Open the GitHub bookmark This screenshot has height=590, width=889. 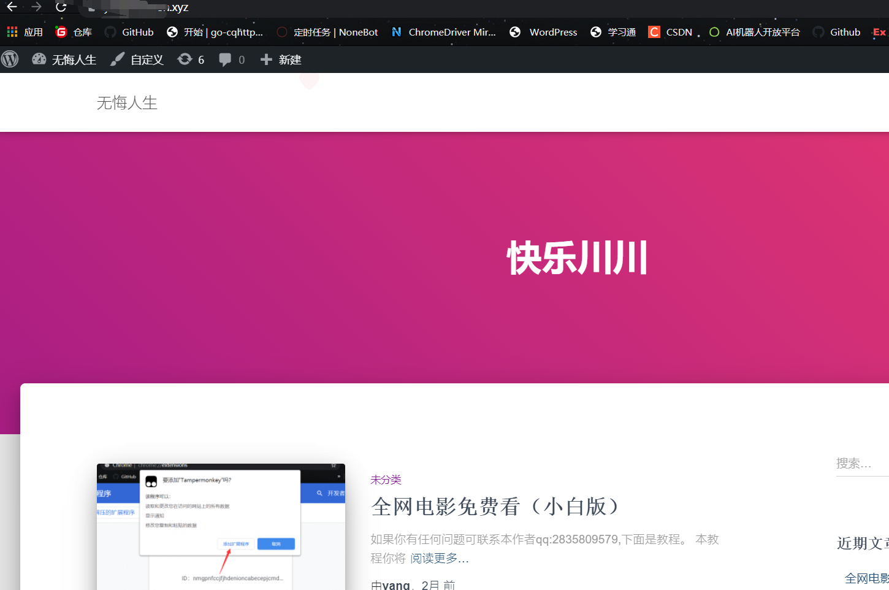click(129, 32)
